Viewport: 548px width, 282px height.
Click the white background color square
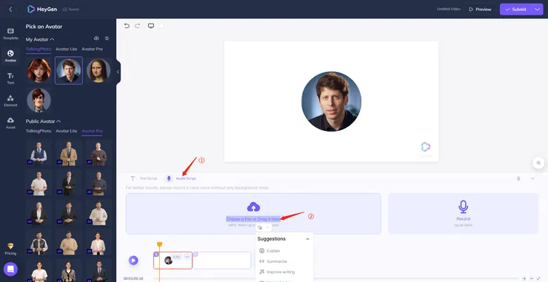click(x=161, y=25)
